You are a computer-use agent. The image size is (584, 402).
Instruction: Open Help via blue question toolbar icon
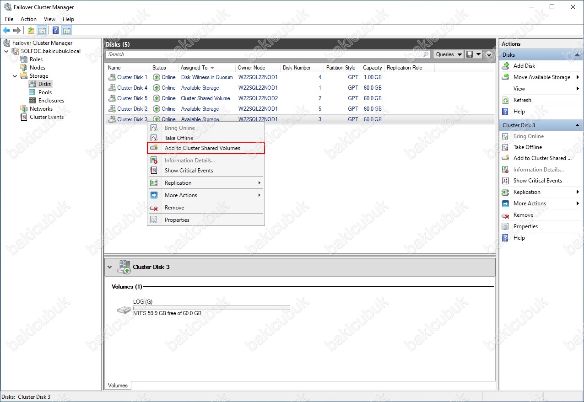click(55, 31)
